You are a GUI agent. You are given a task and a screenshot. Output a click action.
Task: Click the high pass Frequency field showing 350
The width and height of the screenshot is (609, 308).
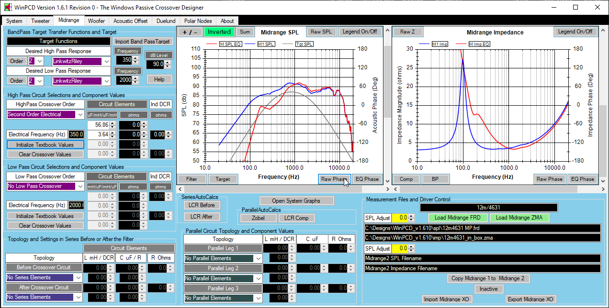126,60
